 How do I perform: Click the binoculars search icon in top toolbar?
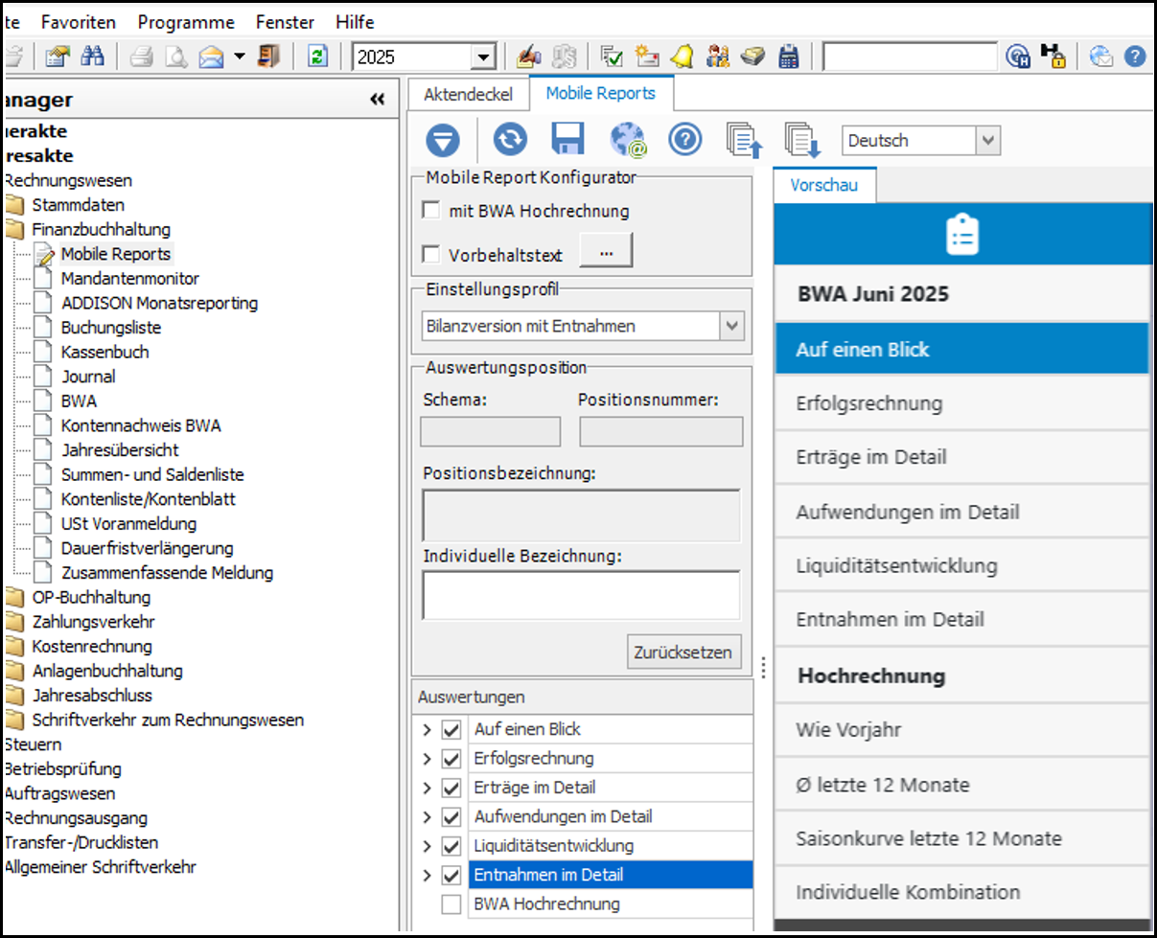92,57
